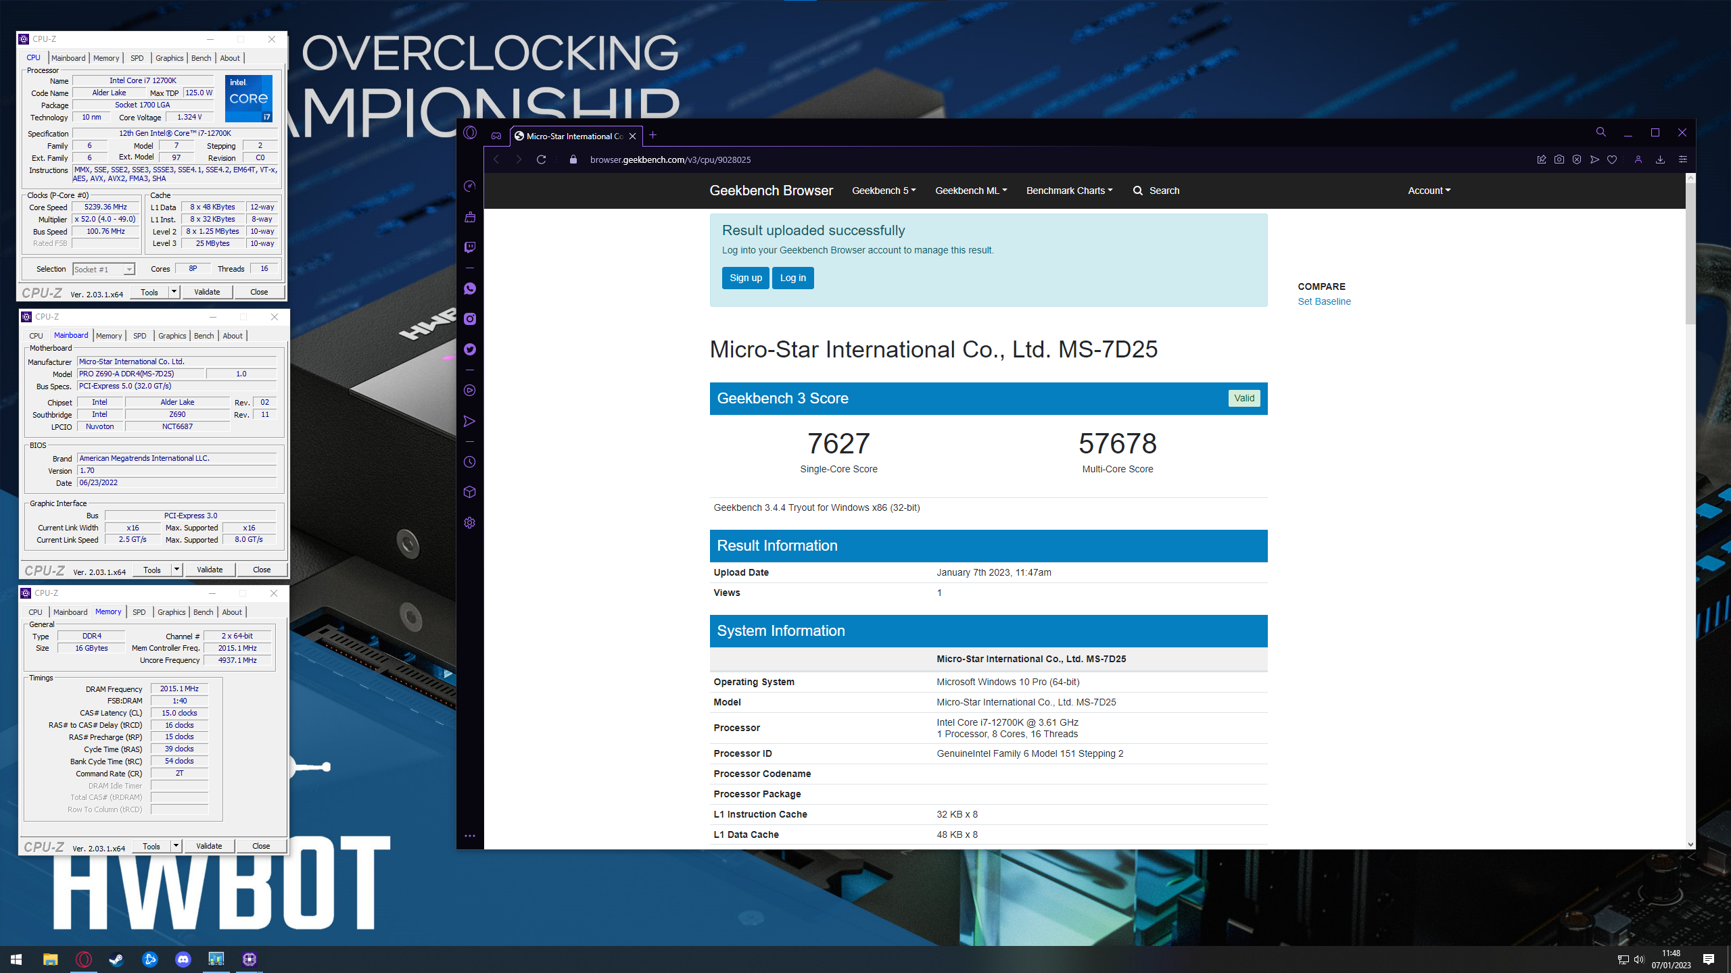Open Instagram in browser sidebar
Viewport: 1731px width, 973px height.
pos(470,319)
